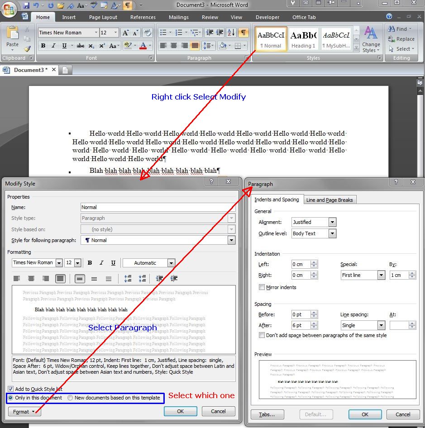Click Increase Indent icon in ribbon
The width and height of the screenshot is (425, 428).
(x=220, y=33)
